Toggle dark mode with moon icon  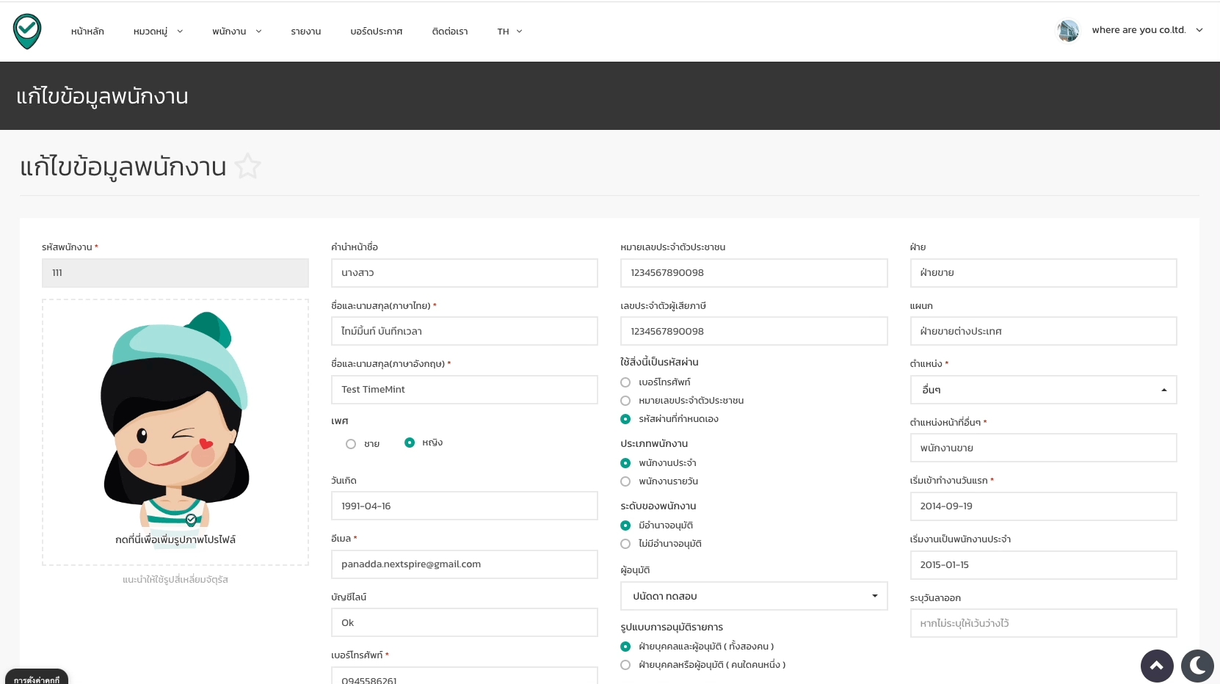point(1197,666)
